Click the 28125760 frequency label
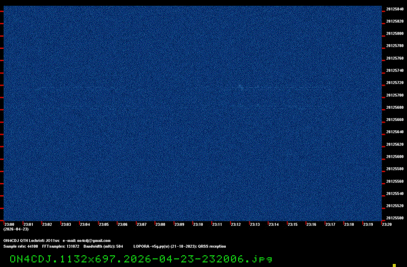This screenshot has width=407, height=267. pos(395,58)
